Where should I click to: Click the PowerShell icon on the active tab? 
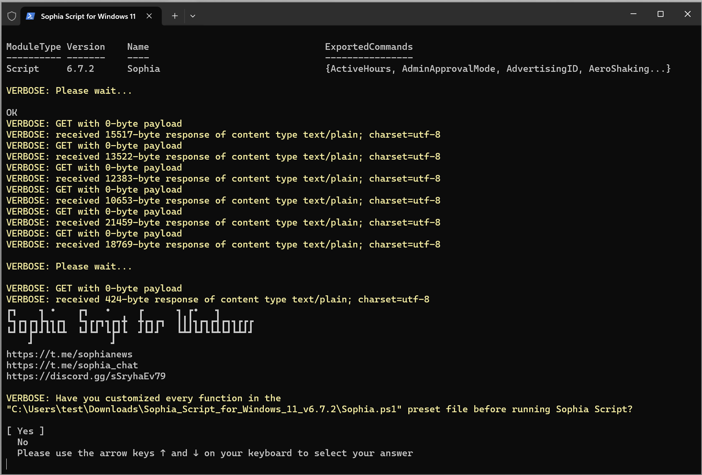[x=30, y=16]
